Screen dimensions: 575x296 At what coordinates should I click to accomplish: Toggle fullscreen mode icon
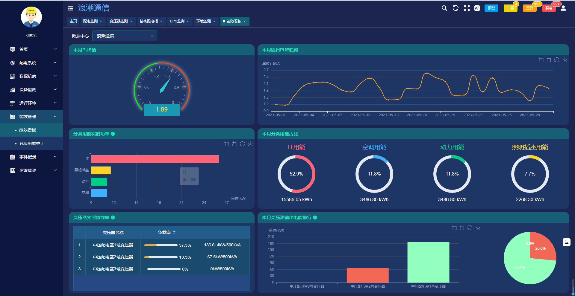[467, 8]
